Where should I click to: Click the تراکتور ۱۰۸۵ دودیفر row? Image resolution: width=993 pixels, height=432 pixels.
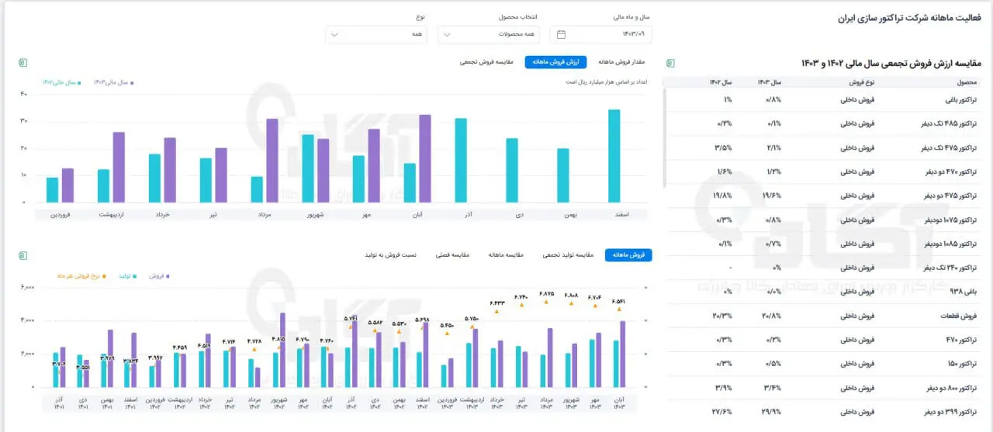click(825, 244)
